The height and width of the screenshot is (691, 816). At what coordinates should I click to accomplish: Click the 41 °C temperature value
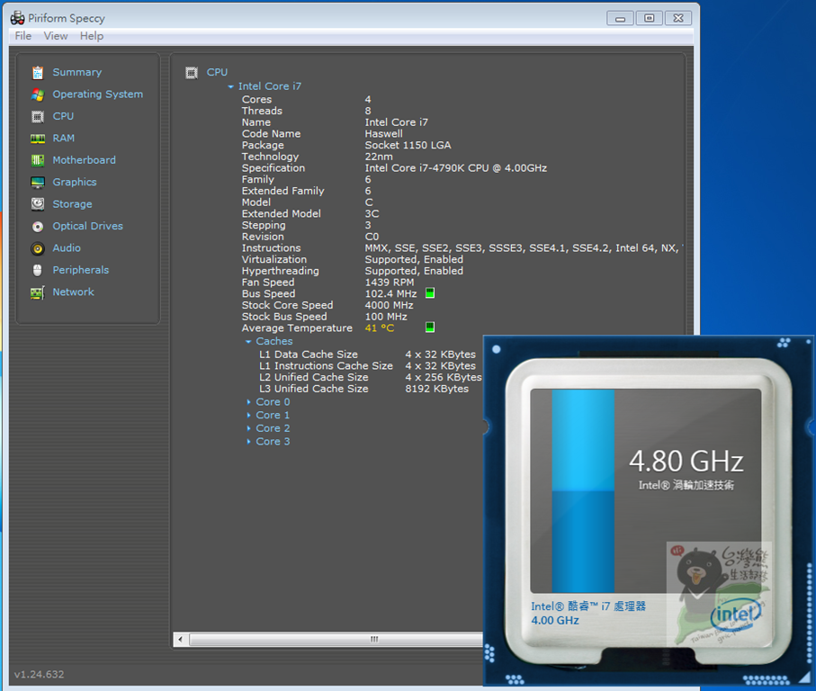coord(380,328)
